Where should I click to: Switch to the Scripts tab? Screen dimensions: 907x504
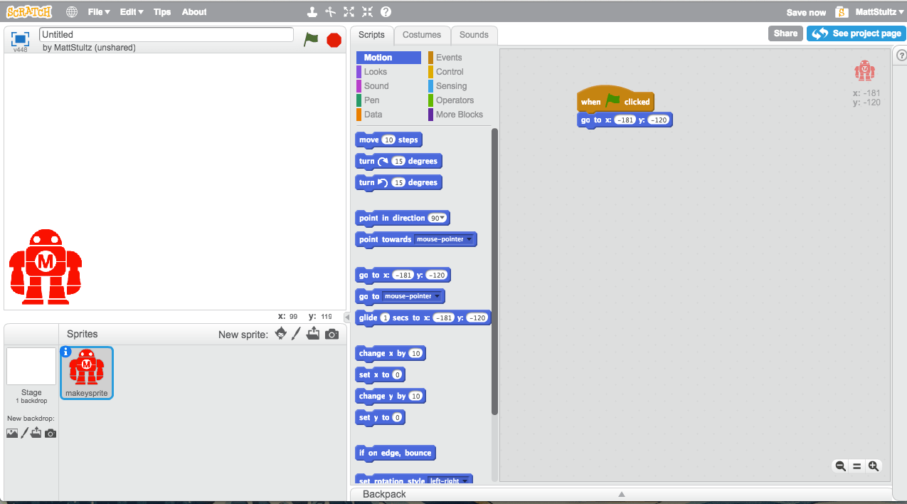[371, 35]
